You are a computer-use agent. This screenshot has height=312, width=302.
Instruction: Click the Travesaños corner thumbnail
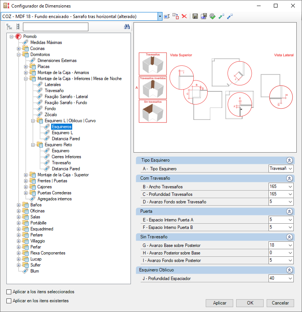[153, 64]
